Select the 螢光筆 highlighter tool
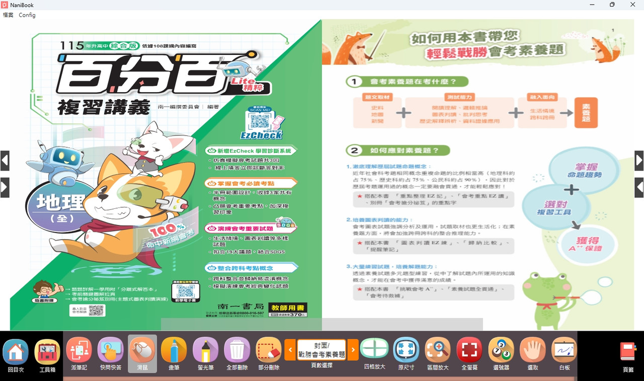This screenshot has width=644, height=381. 205,351
